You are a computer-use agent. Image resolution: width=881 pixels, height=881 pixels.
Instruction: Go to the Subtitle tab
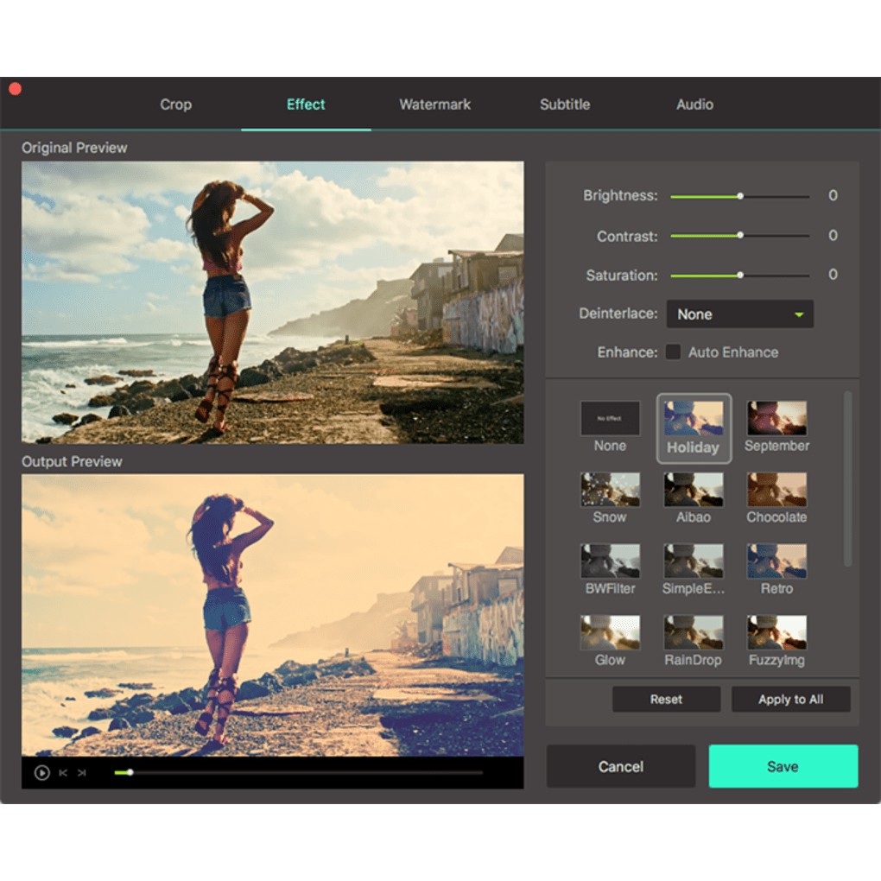tap(565, 105)
